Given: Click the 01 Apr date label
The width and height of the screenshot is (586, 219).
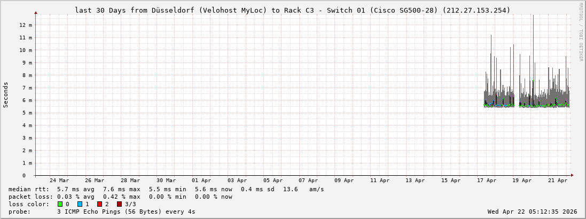Looking at the screenshot, I should pos(201,181).
